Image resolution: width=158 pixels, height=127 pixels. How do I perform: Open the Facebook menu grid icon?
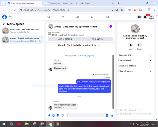[x=139, y=17]
